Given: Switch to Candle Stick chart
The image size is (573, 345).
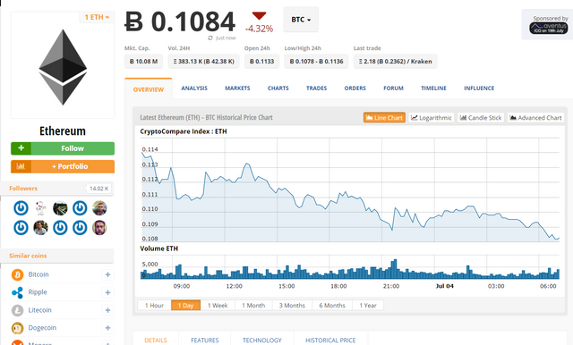Looking at the screenshot, I should coord(481,117).
